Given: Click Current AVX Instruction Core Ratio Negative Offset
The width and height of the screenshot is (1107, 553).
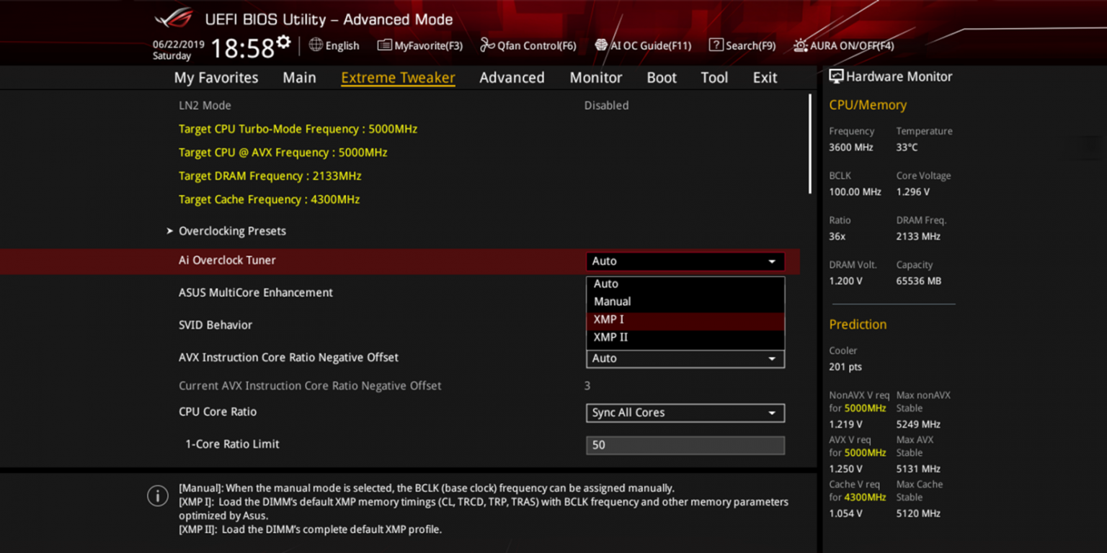Looking at the screenshot, I should 310,386.
